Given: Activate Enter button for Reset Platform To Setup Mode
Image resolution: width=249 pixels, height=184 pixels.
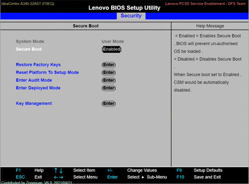Looking at the screenshot, I should 109,72.
